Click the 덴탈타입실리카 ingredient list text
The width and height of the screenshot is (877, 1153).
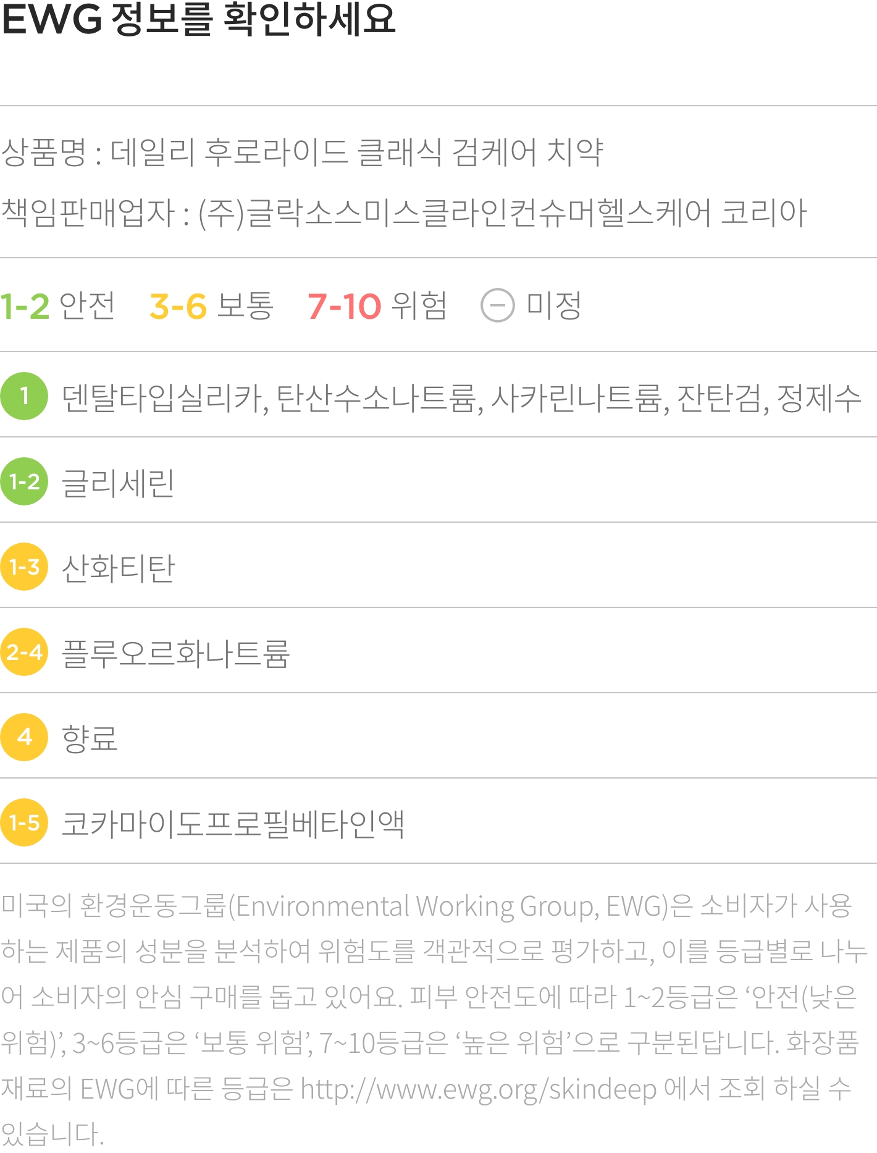[461, 398]
